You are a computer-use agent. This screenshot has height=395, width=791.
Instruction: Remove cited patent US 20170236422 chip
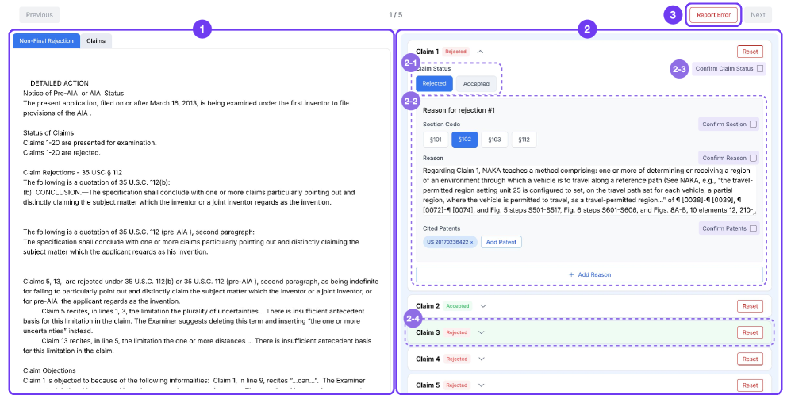click(x=471, y=242)
